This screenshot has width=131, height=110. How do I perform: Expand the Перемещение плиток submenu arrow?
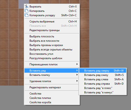pos(77,64)
